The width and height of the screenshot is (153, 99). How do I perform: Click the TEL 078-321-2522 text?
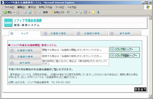click(x=61, y=82)
